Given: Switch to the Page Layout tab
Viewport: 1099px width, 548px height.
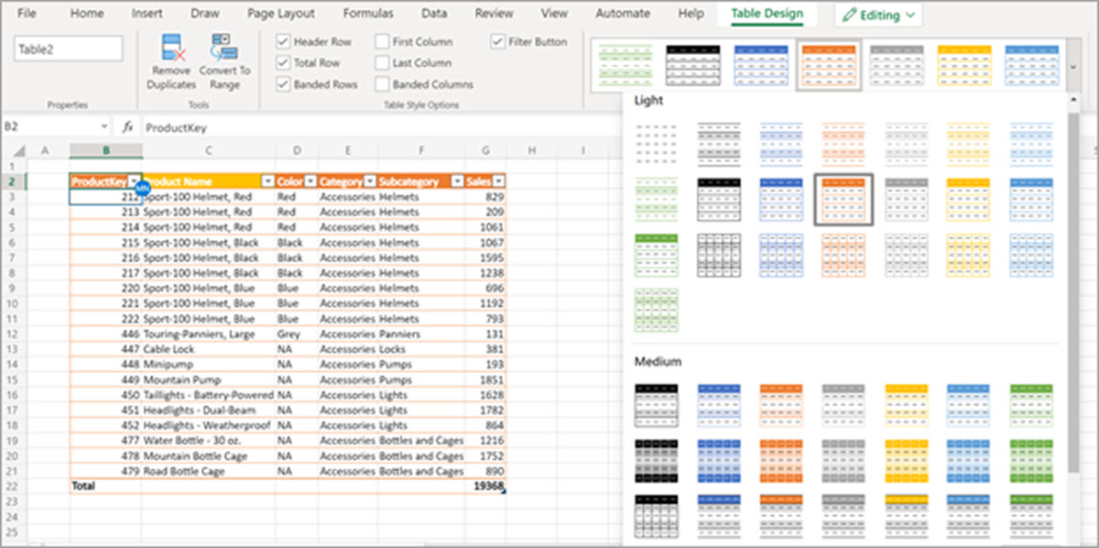Looking at the screenshot, I should [280, 14].
